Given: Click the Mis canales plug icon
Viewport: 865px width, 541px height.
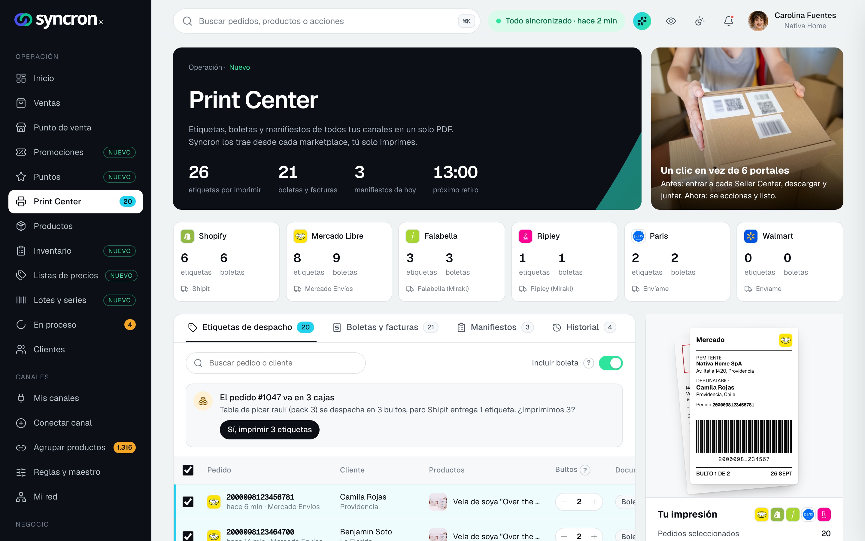Looking at the screenshot, I should coord(21,398).
